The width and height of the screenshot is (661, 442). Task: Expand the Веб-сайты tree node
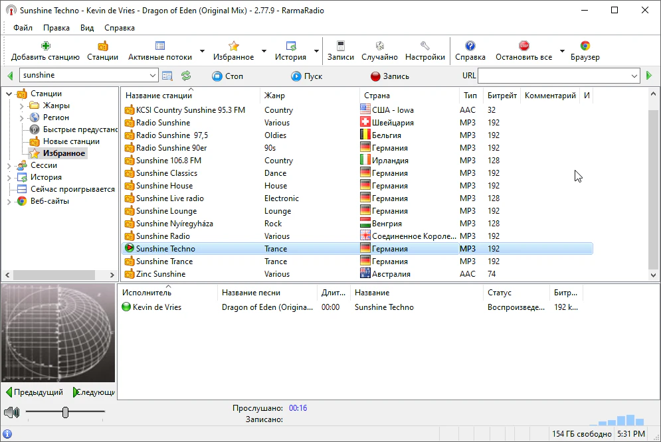coord(9,202)
